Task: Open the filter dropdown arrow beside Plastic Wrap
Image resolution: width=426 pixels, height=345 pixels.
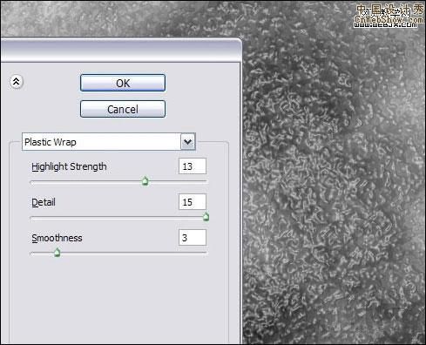Action: [188, 142]
